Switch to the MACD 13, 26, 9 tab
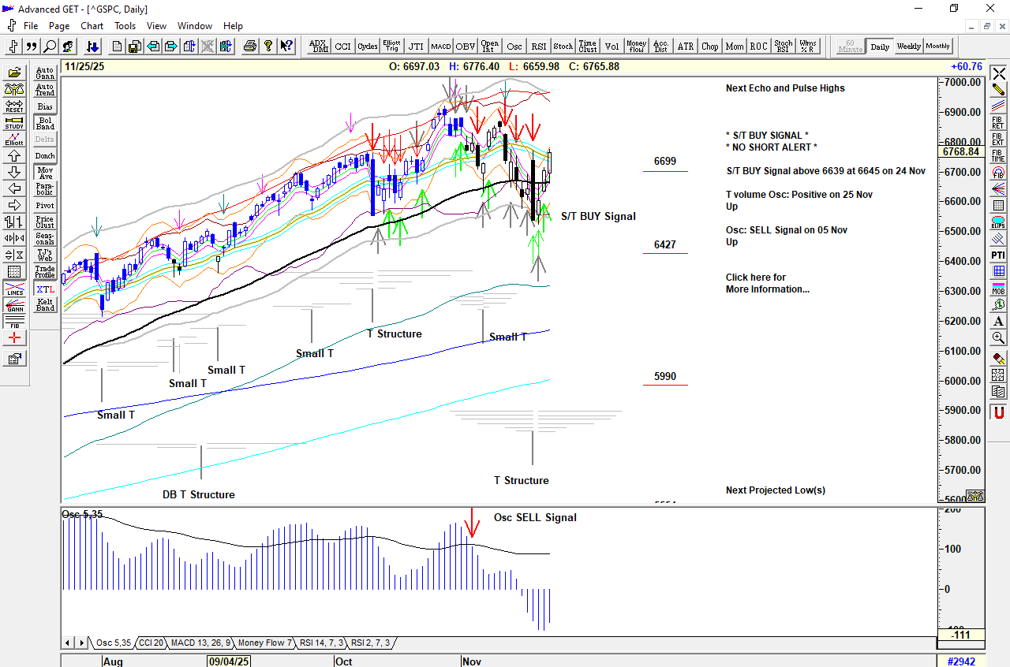 (200, 643)
